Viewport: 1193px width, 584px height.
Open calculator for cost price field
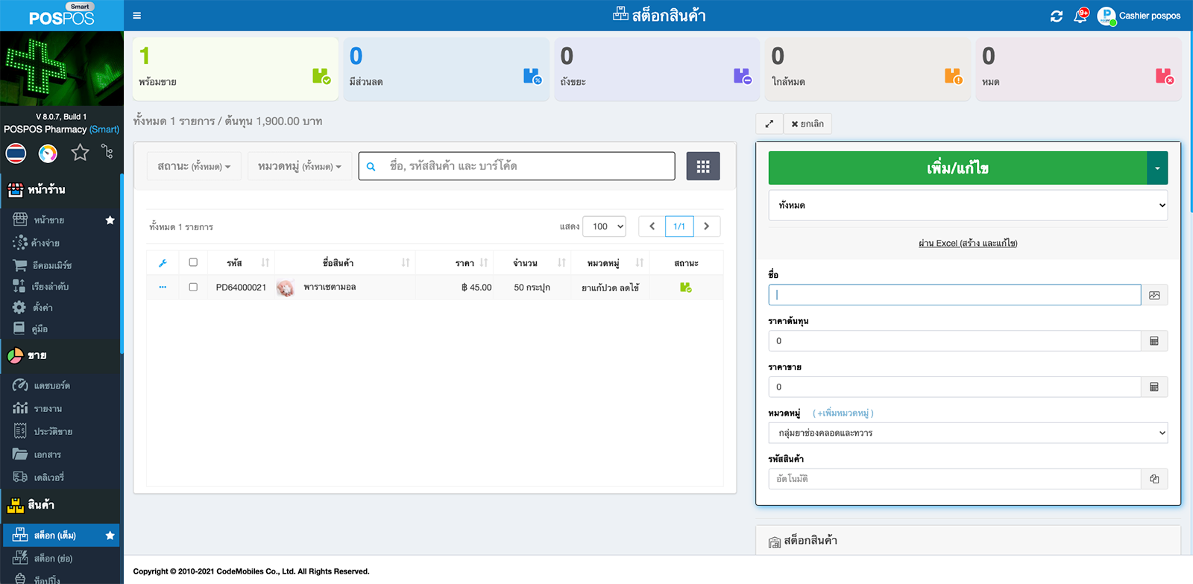tap(1154, 341)
